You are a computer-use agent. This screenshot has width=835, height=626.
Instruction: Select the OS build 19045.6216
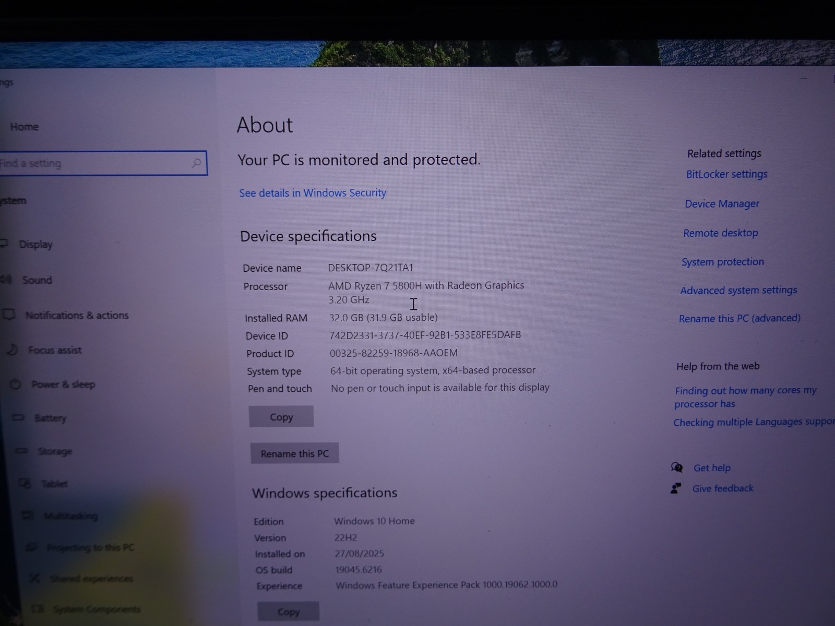359,570
